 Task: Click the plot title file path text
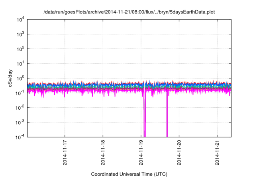(x=129, y=12)
